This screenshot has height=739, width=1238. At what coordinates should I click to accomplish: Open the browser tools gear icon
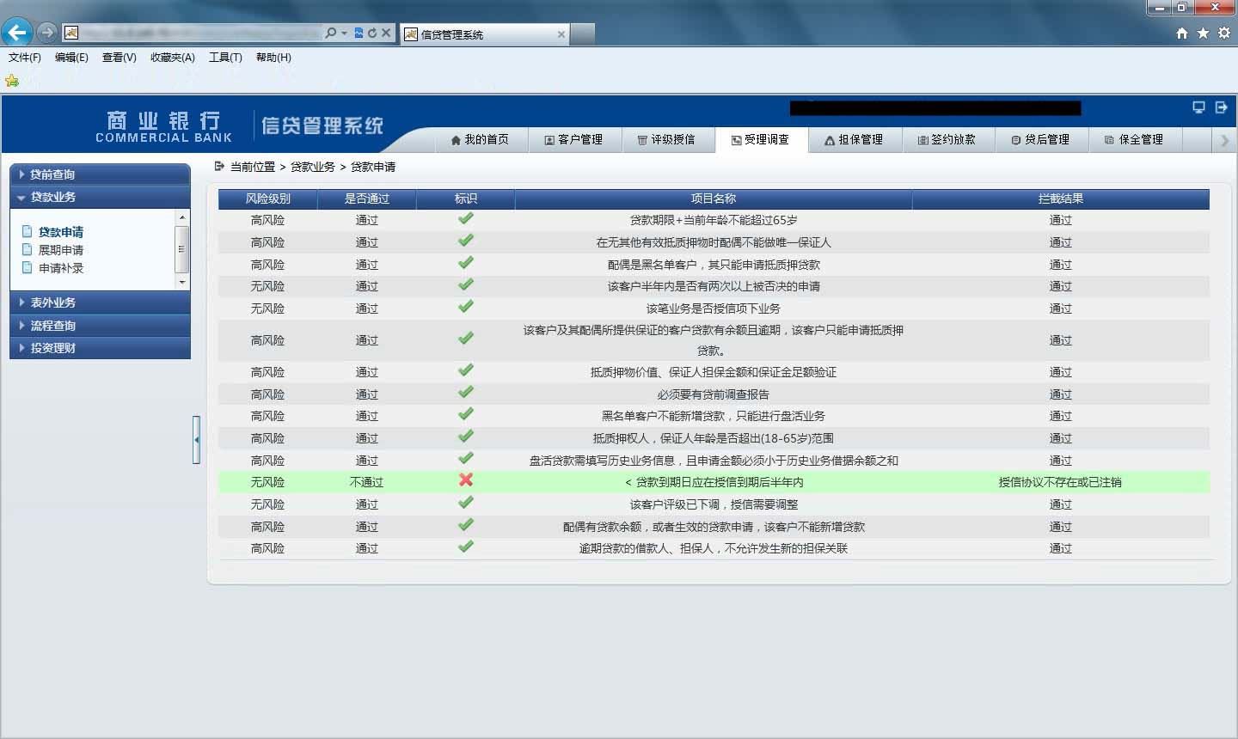coord(1224,33)
